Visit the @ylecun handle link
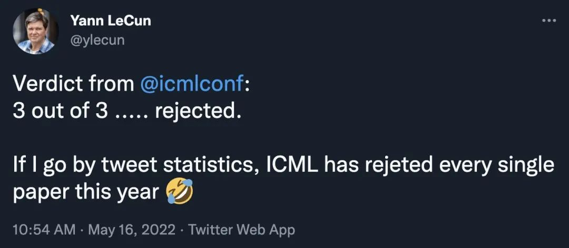This screenshot has height=248, width=569. 97,40
